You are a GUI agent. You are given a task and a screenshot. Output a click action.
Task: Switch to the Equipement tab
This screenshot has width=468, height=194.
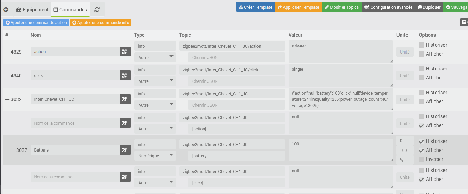[x=32, y=10]
